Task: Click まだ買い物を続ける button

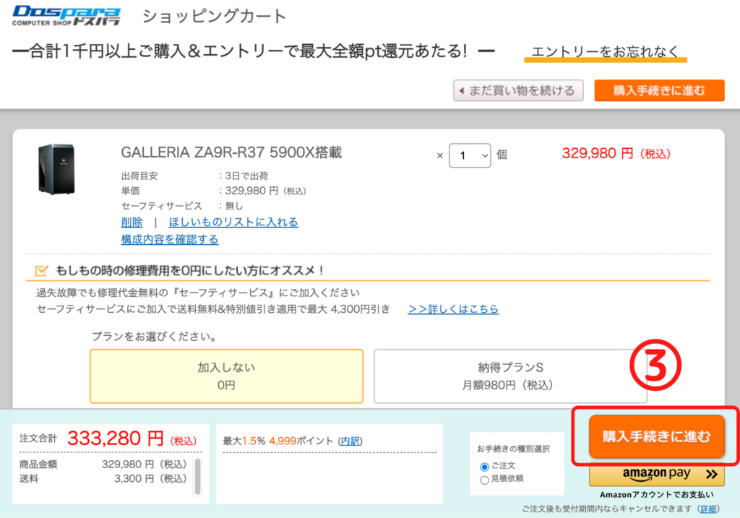Action: [518, 90]
